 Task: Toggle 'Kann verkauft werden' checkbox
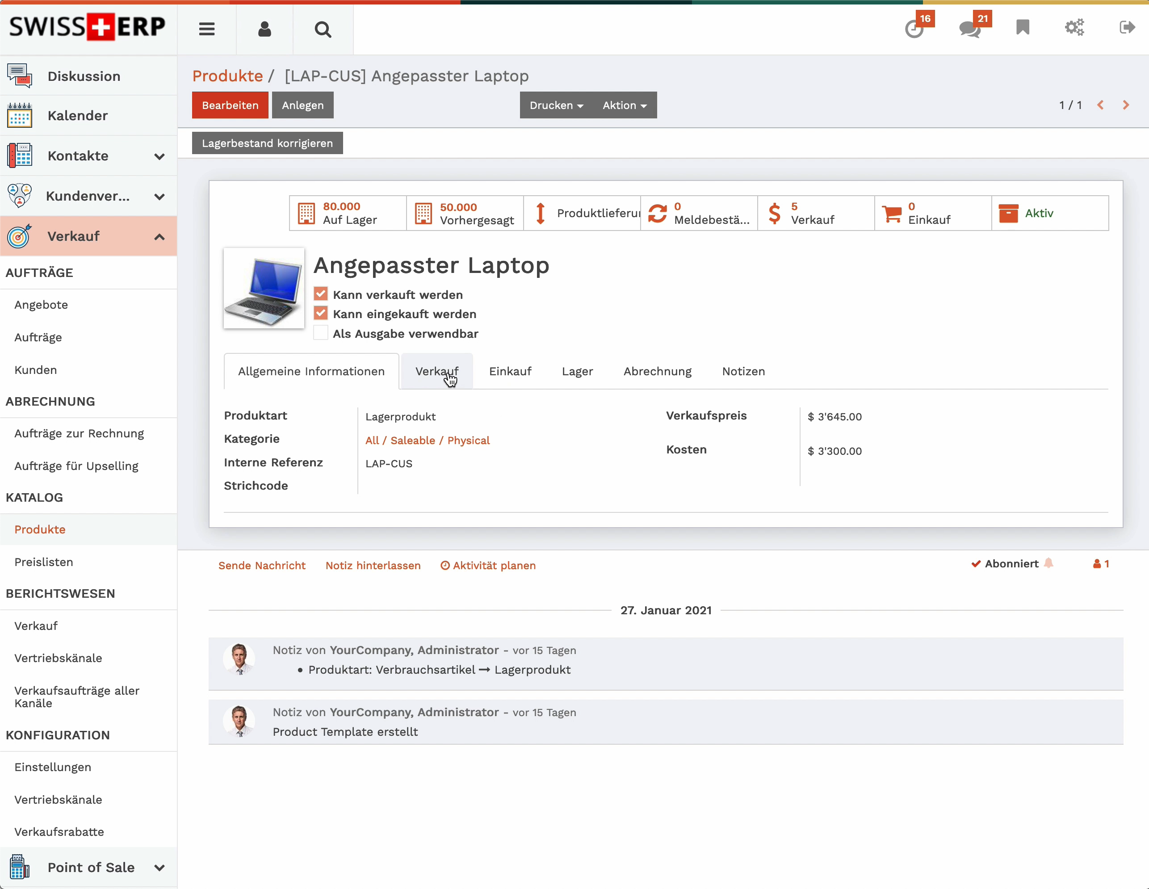[320, 294]
